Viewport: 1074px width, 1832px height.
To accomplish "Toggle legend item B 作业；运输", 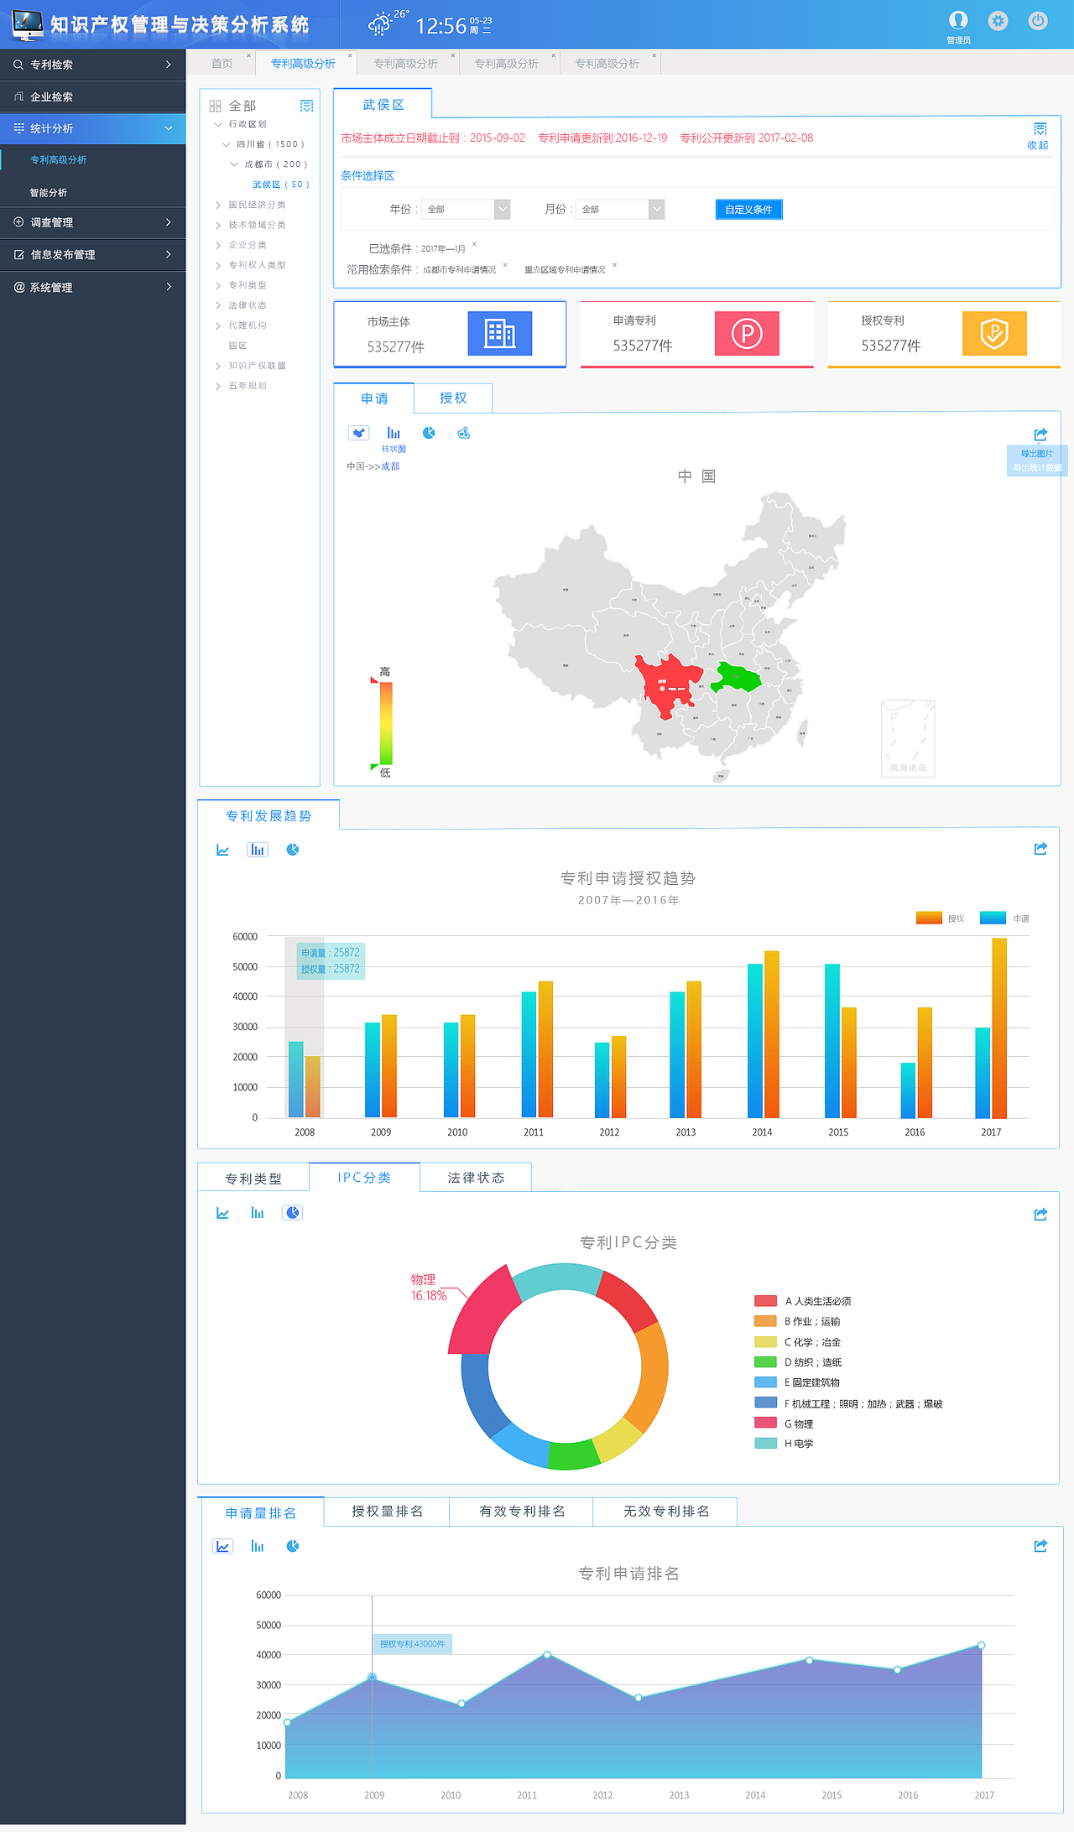I will 797,1321.
